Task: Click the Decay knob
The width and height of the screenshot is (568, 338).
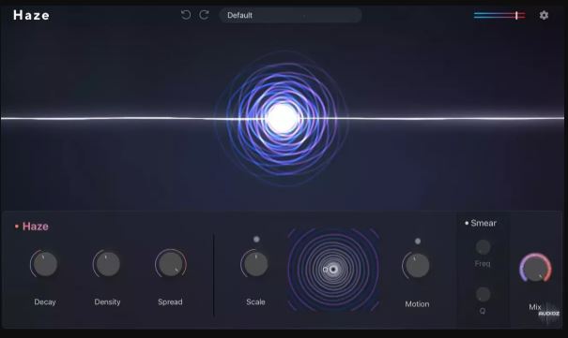Action: (44, 264)
